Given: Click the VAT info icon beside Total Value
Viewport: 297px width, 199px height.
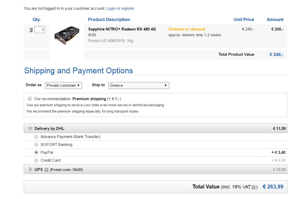Looking at the screenshot, I should 254,187.
